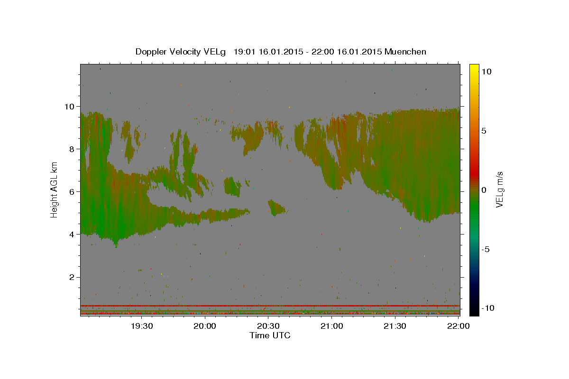The image size is (569, 379).
Task: Click the 21:30 time tick label
Action: coord(395,326)
